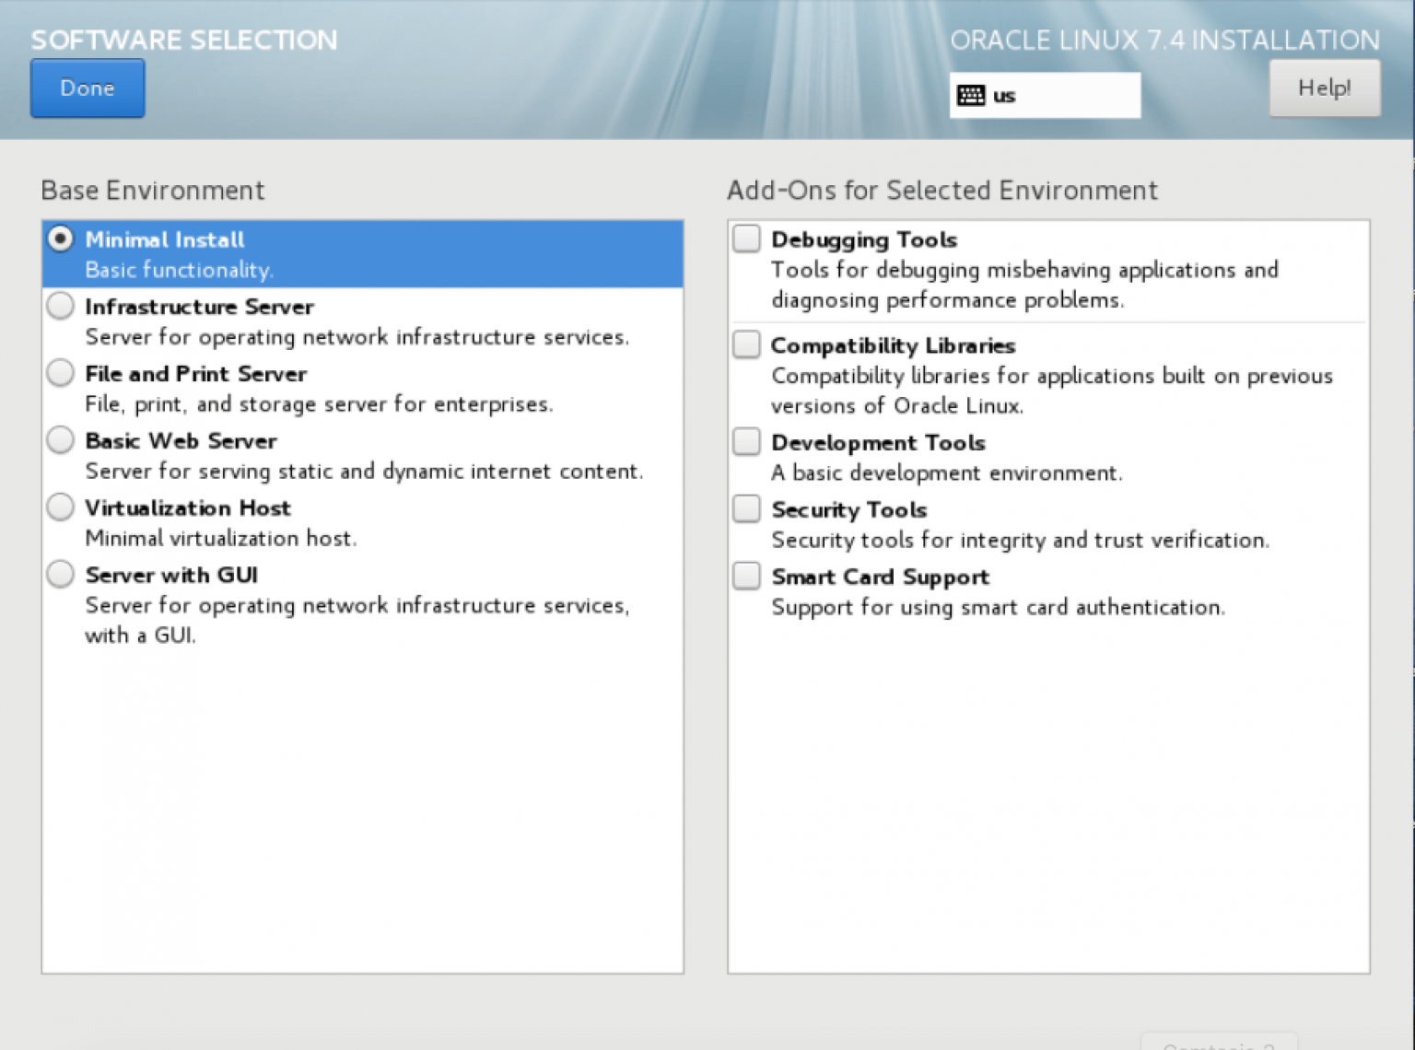Viewport: 1415px width, 1050px height.
Task: Click the 'Server with GUI' label
Action: pyautogui.click(x=171, y=576)
